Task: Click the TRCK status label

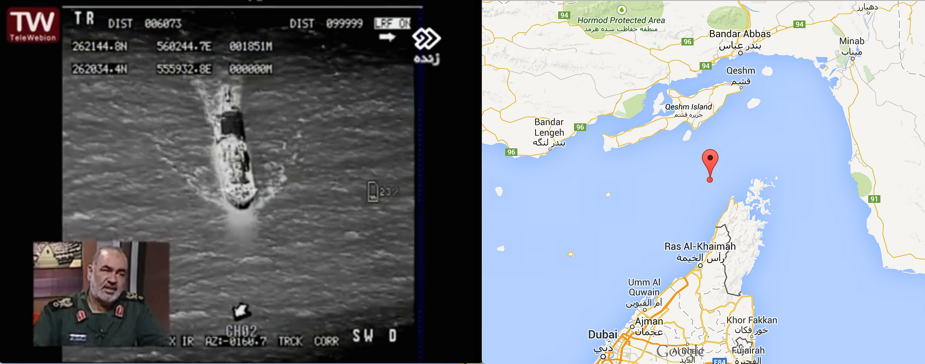Action: coord(290,341)
